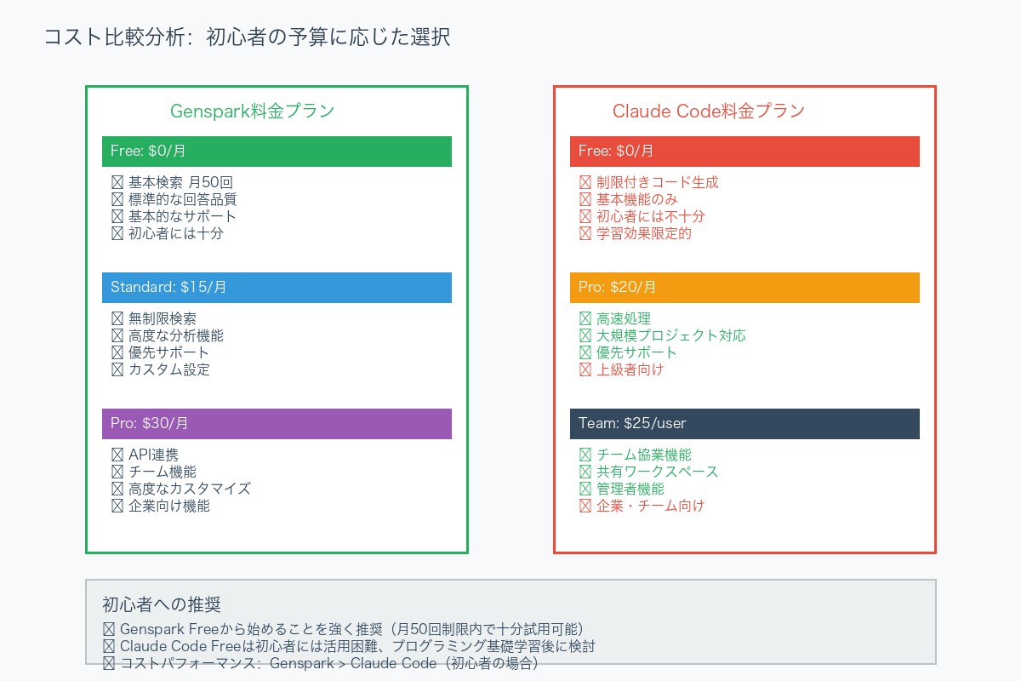Click the red bullet icon before 企業・チーム向け

pos(585,506)
